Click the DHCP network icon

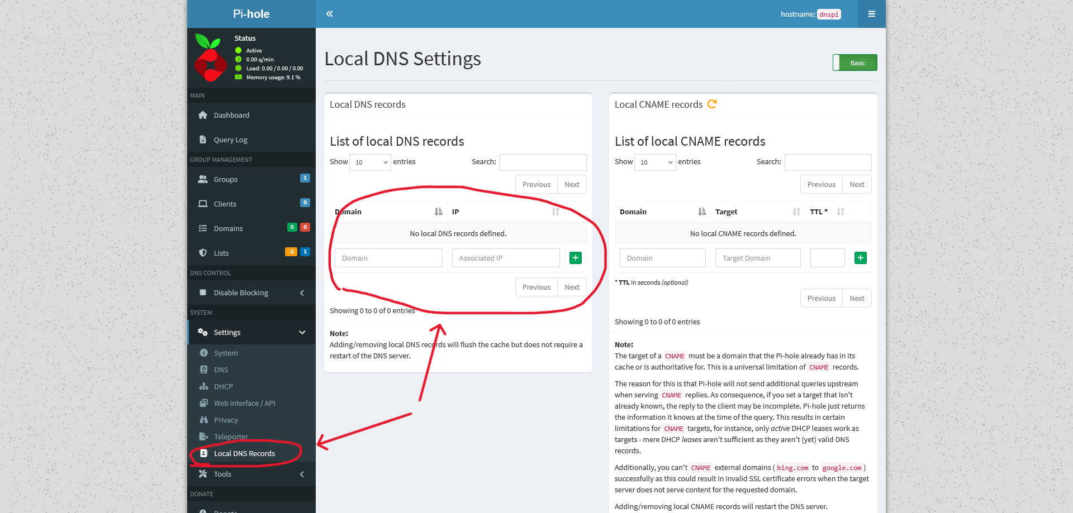point(203,386)
